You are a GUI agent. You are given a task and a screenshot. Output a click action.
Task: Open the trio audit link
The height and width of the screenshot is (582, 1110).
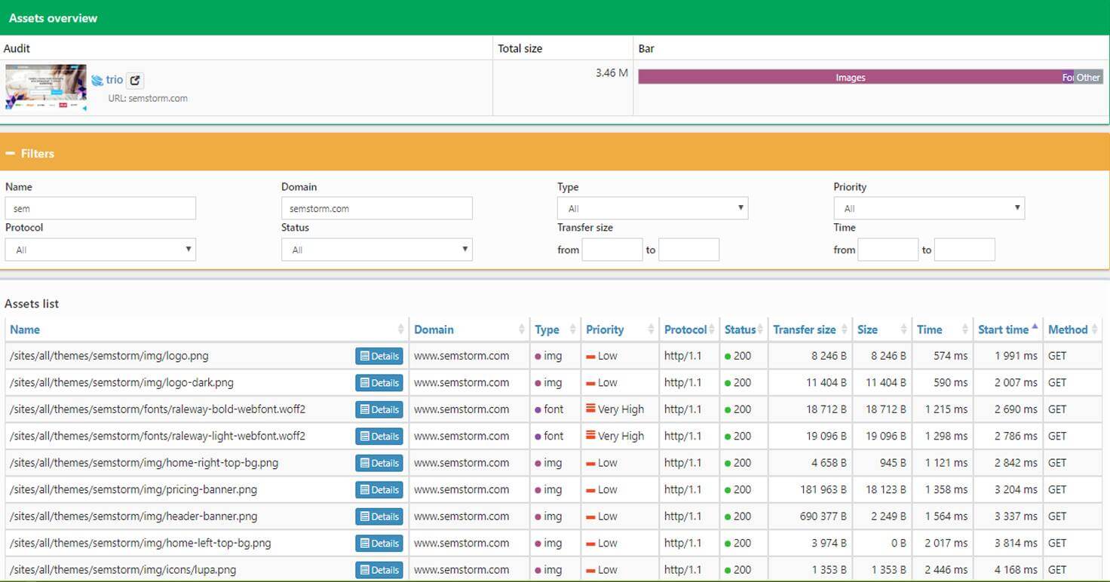tap(114, 80)
